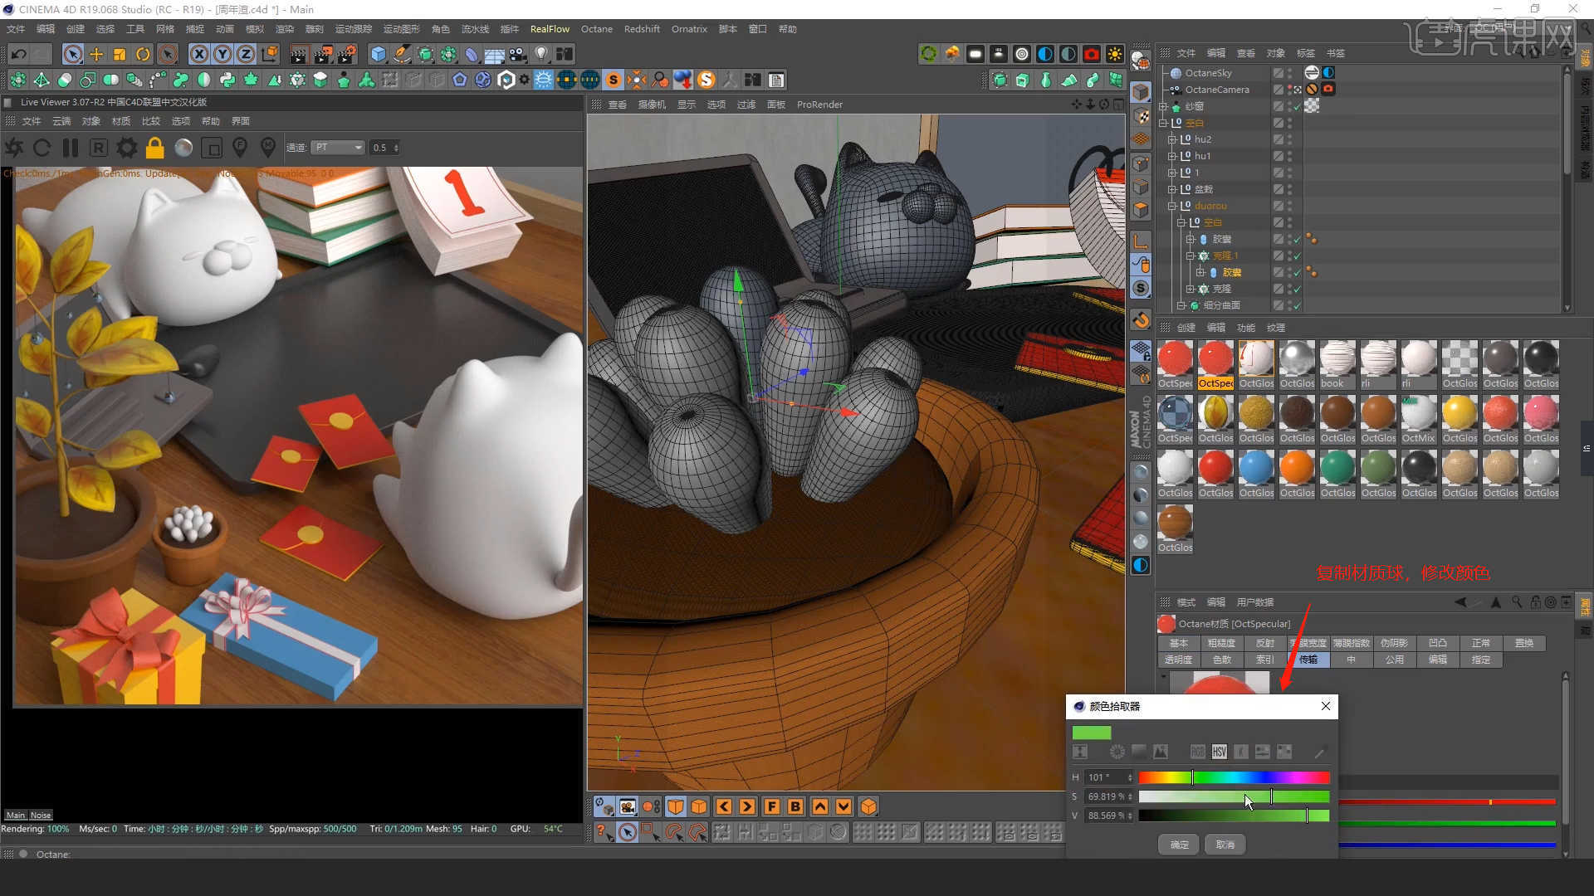Expand the hu2 object in tree

click(x=1171, y=139)
